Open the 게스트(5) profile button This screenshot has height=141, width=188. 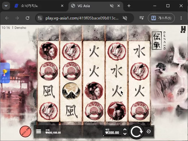point(161,18)
